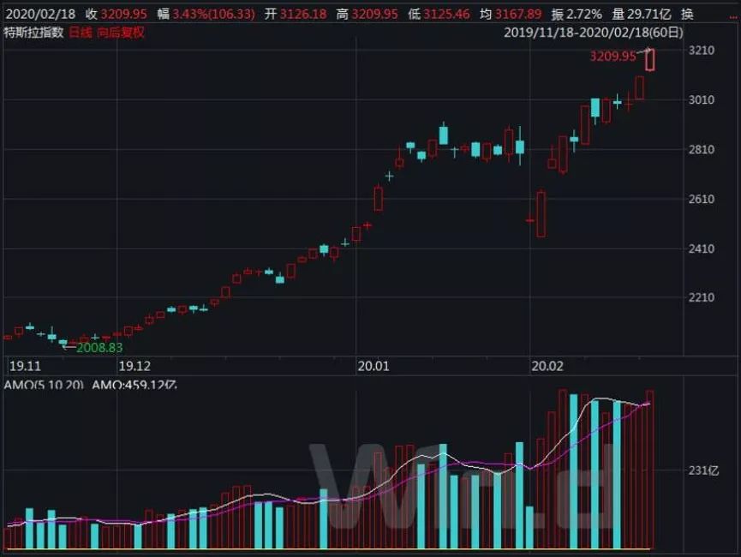Click the 幅 3.43%(106.33) change readout
This screenshot has width=741, height=557.
pos(206,15)
